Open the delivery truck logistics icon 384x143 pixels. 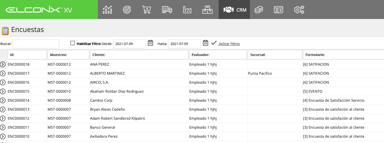click(x=167, y=10)
